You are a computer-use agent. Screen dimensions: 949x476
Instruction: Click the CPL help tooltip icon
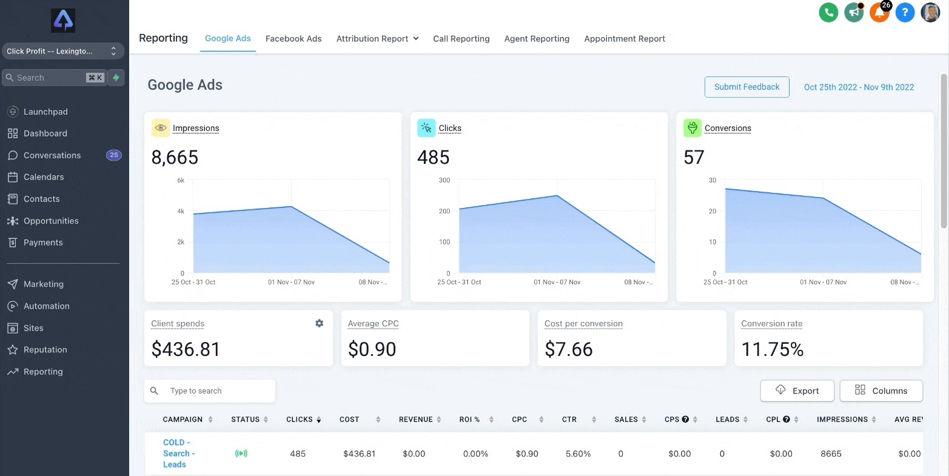pyautogui.click(x=786, y=420)
